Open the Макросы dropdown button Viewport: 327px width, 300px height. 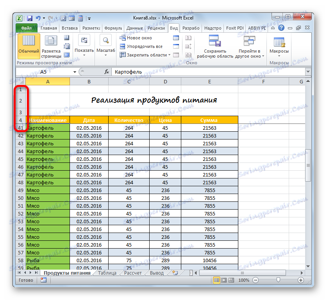[x=279, y=48]
